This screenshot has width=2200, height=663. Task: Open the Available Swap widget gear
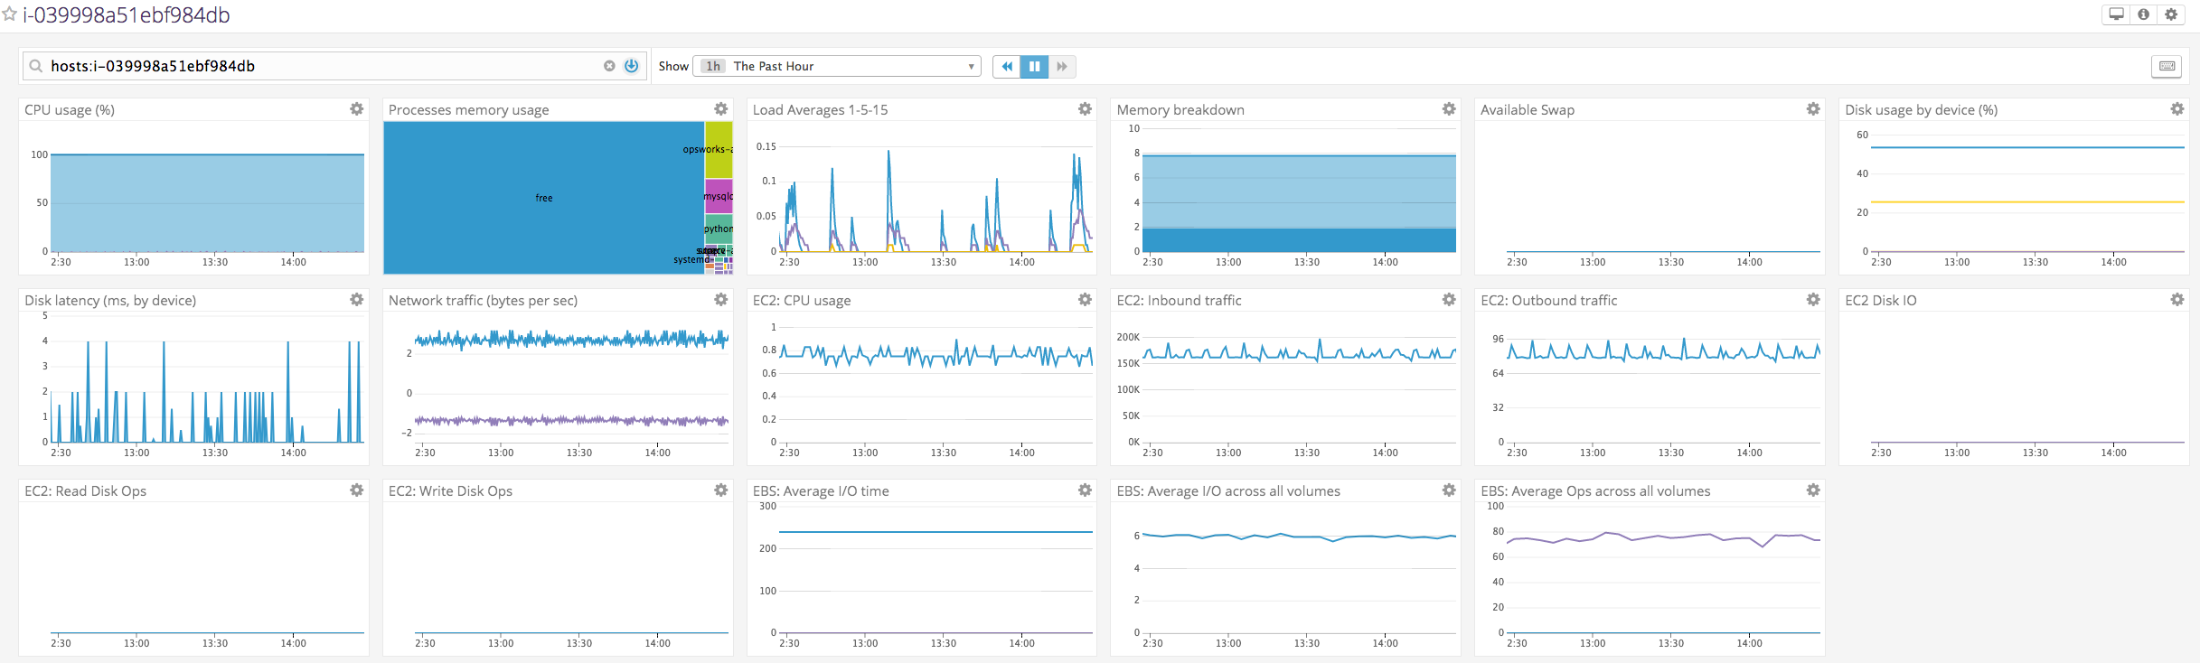point(1813,108)
